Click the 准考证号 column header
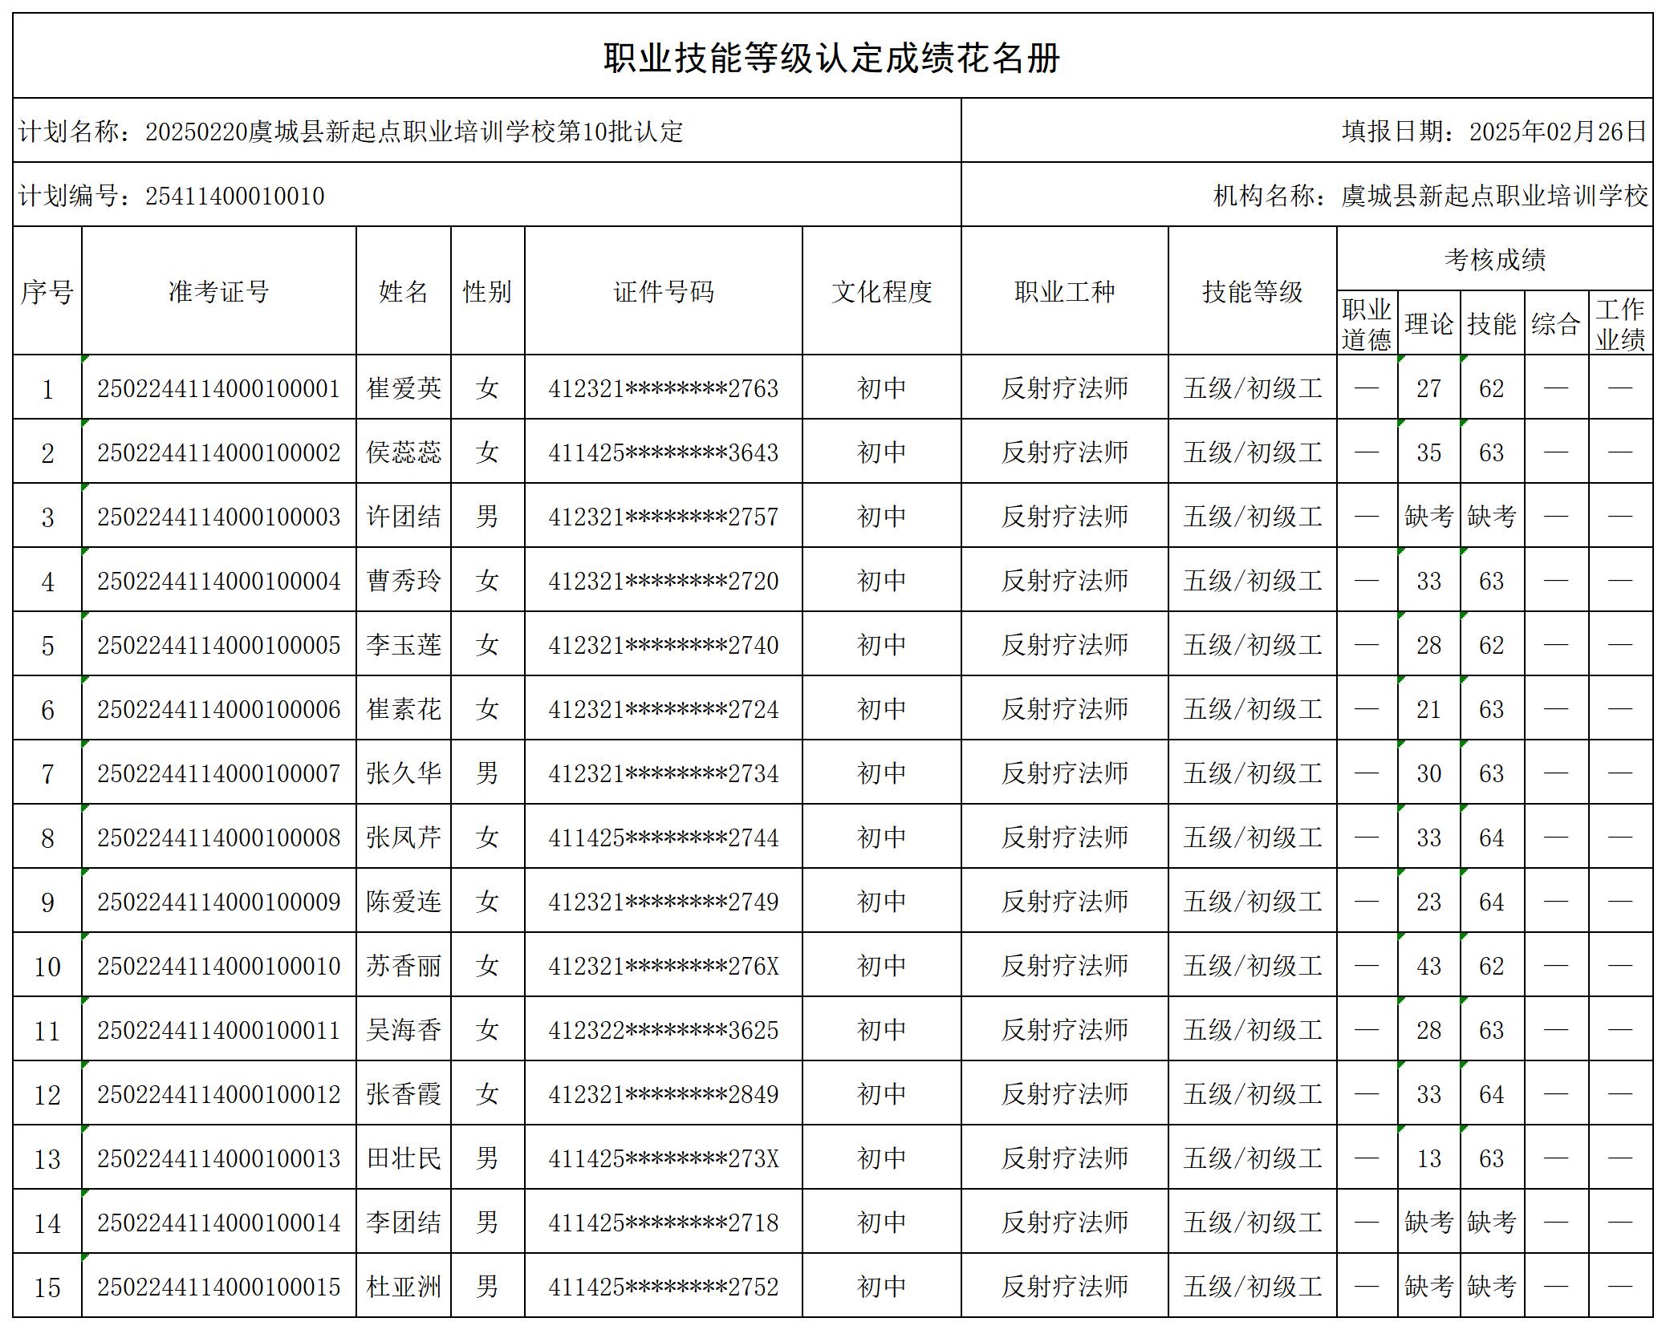Image resolution: width=1666 pixels, height=1330 pixels. pos(219,291)
